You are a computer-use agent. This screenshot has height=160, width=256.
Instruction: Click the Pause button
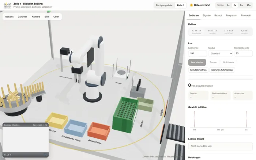click(x=213, y=62)
